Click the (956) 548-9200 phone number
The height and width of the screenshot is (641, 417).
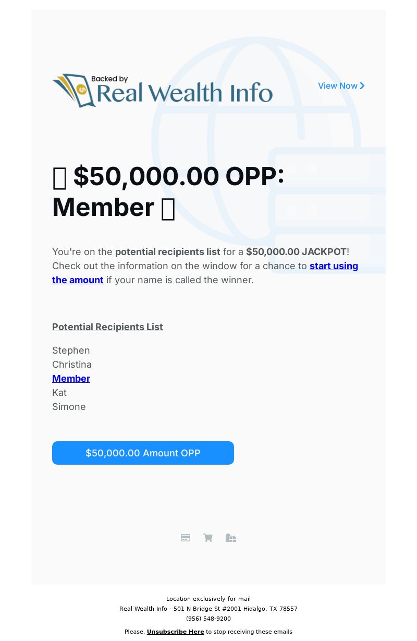(x=208, y=619)
